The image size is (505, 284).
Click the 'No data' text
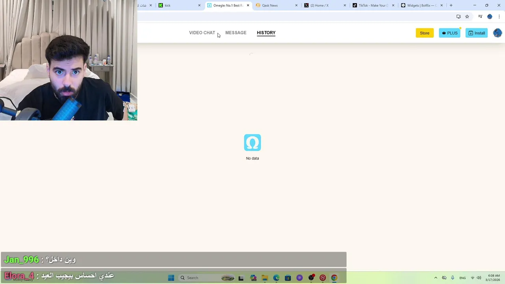tap(252, 158)
